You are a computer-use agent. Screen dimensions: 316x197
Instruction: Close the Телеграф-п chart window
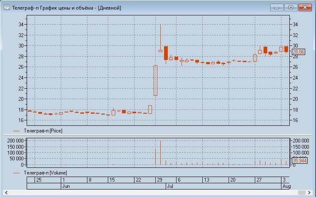click(305, 7)
